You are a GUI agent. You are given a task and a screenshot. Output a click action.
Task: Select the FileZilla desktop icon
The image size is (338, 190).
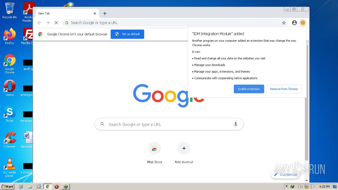pos(27,36)
